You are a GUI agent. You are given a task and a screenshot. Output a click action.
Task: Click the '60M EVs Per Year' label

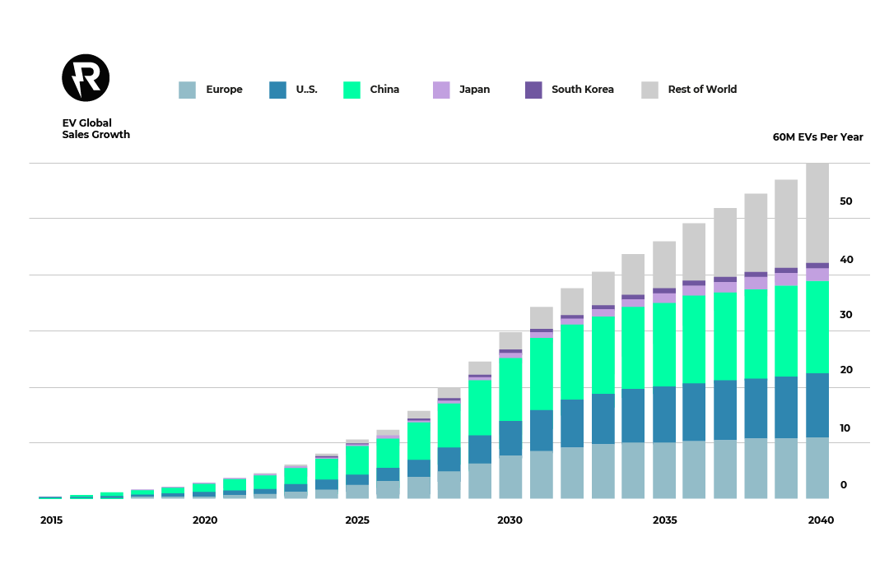817,137
